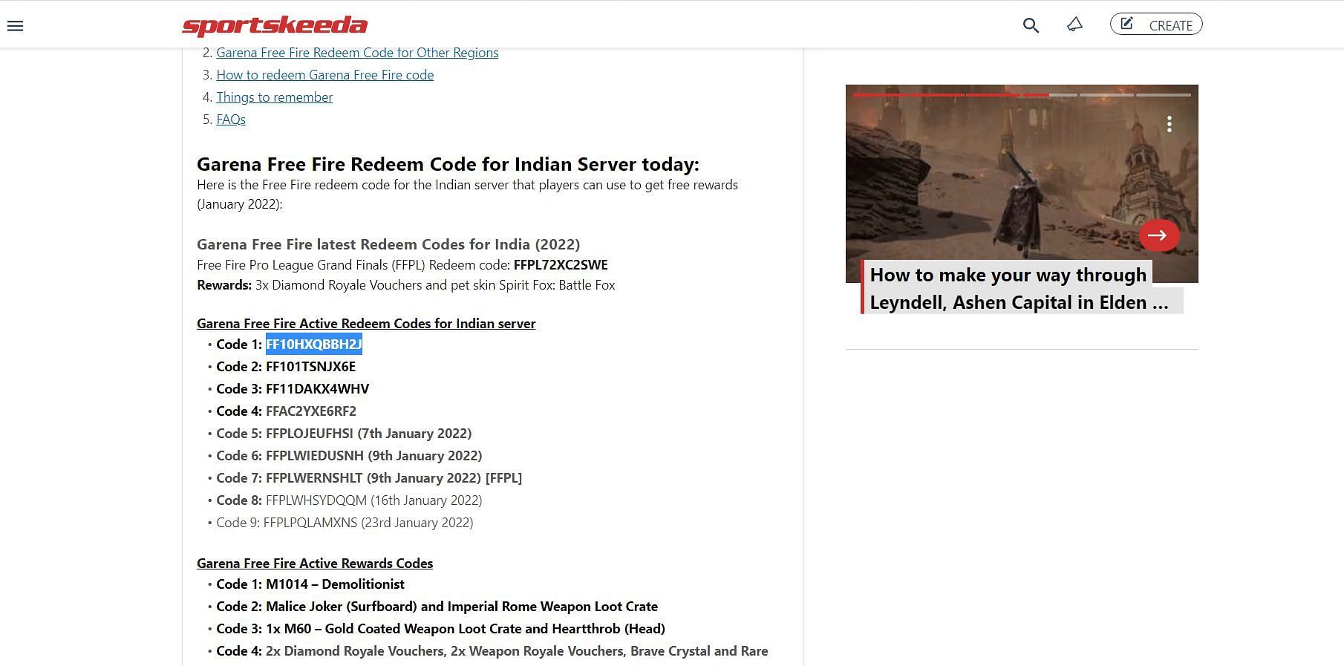Click Code 5 FFPLOJEUFHSI line
The width and height of the screenshot is (1344, 666).
tap(344, 434)
